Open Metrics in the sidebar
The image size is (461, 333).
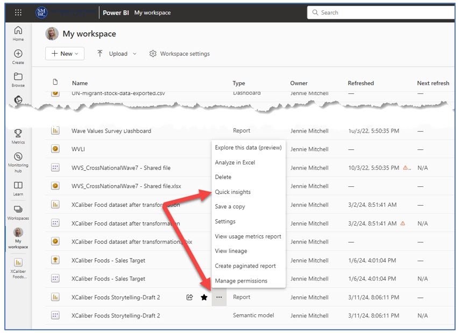(x=18, y=136)
